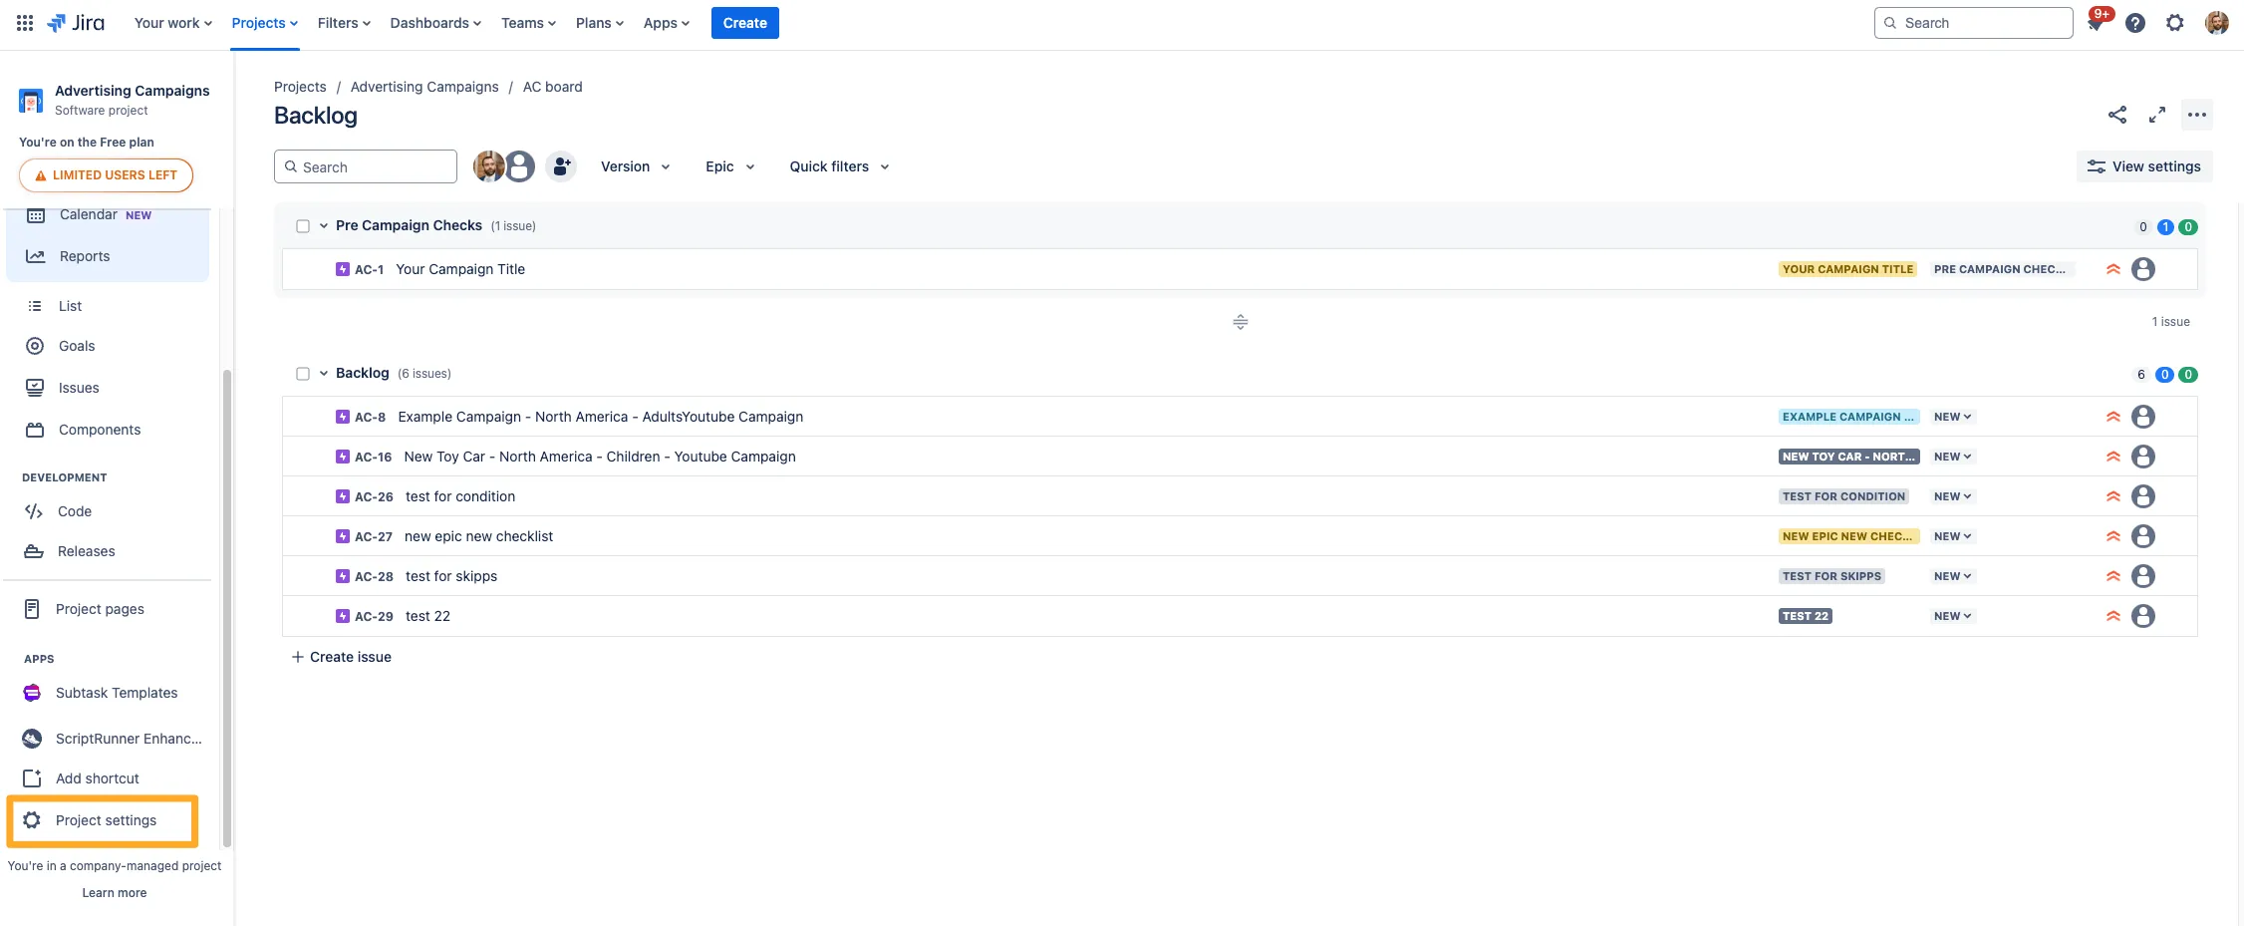Viewport: 2244px width, 926px height.
Task: Tick the Pre Campaign Checks checkbox
Action: point(303,226)
